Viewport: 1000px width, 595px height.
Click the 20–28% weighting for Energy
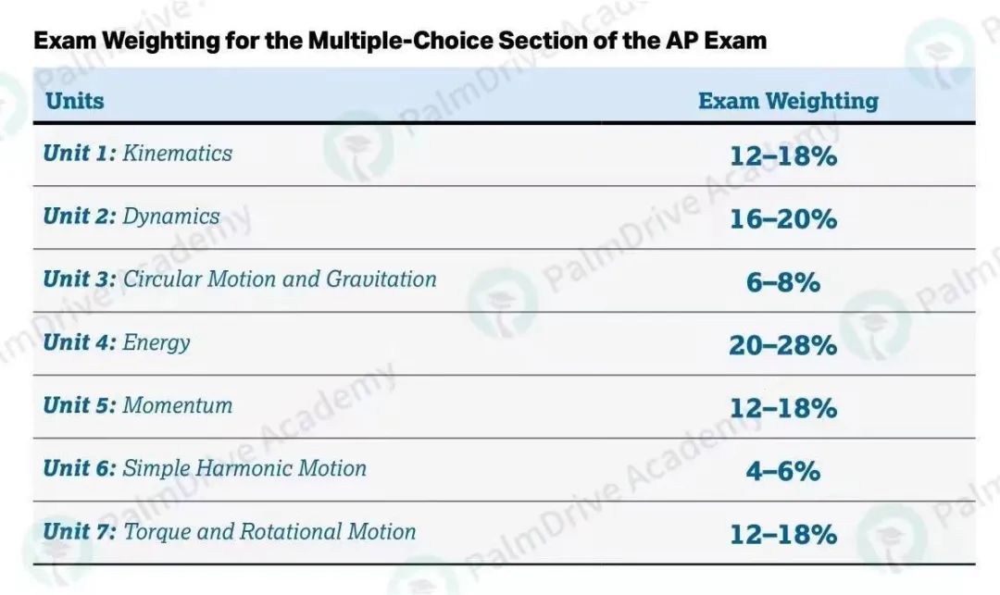[783, 344]
